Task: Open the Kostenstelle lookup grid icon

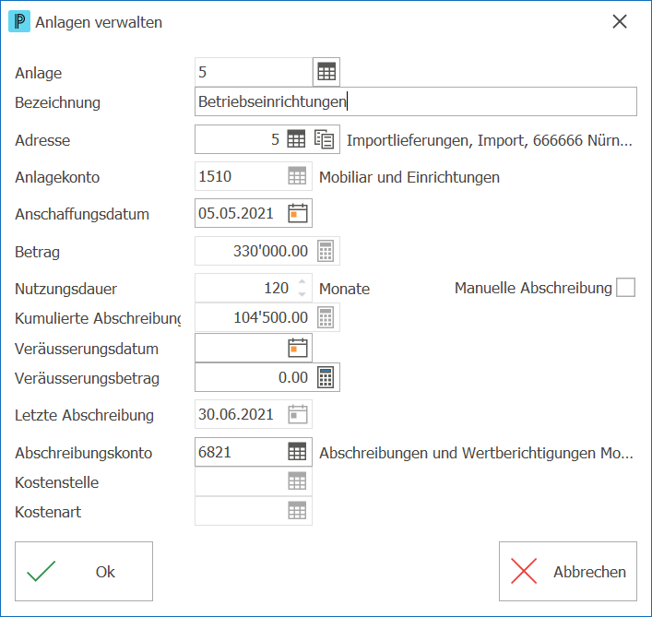Action: 297,481
